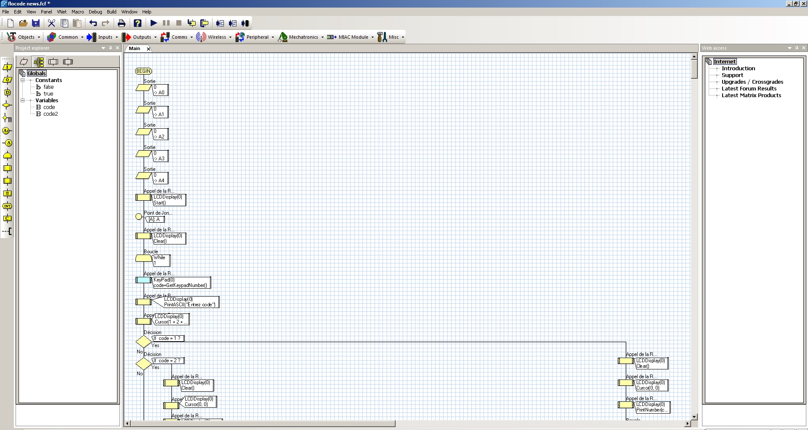This screenshot has width=808, height=430.
Task: Toggle auto-hide pin on Web access panel
Action: pos(797,48)
